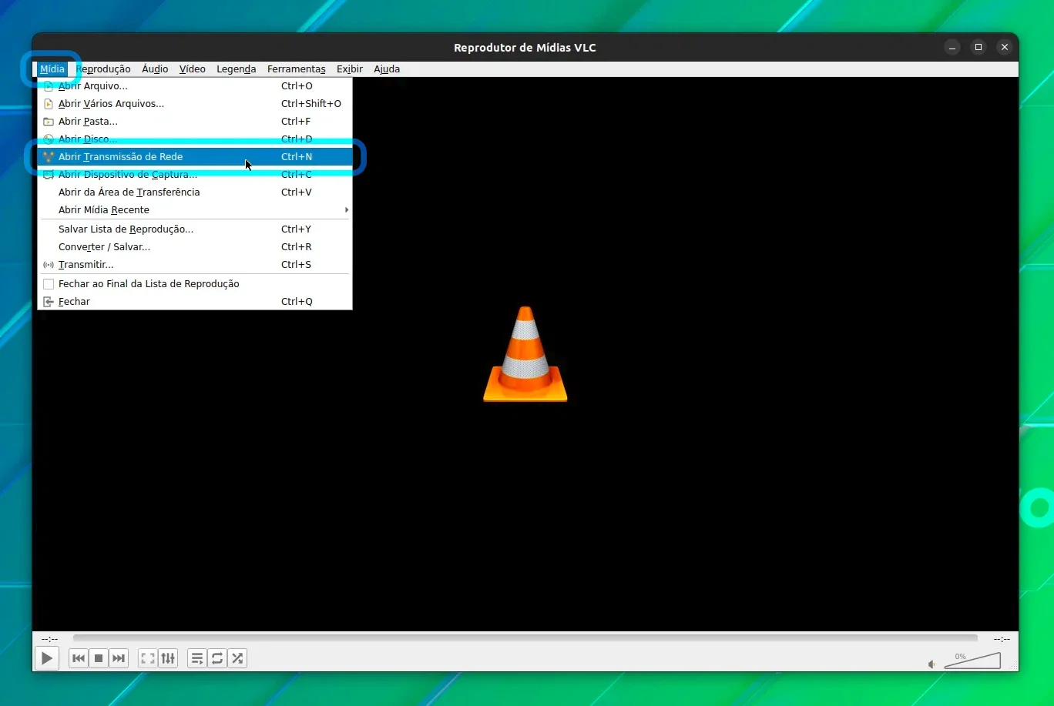Click the Play button
Image resolution: width=1054 pixels, height=706 pixels.
47,658
